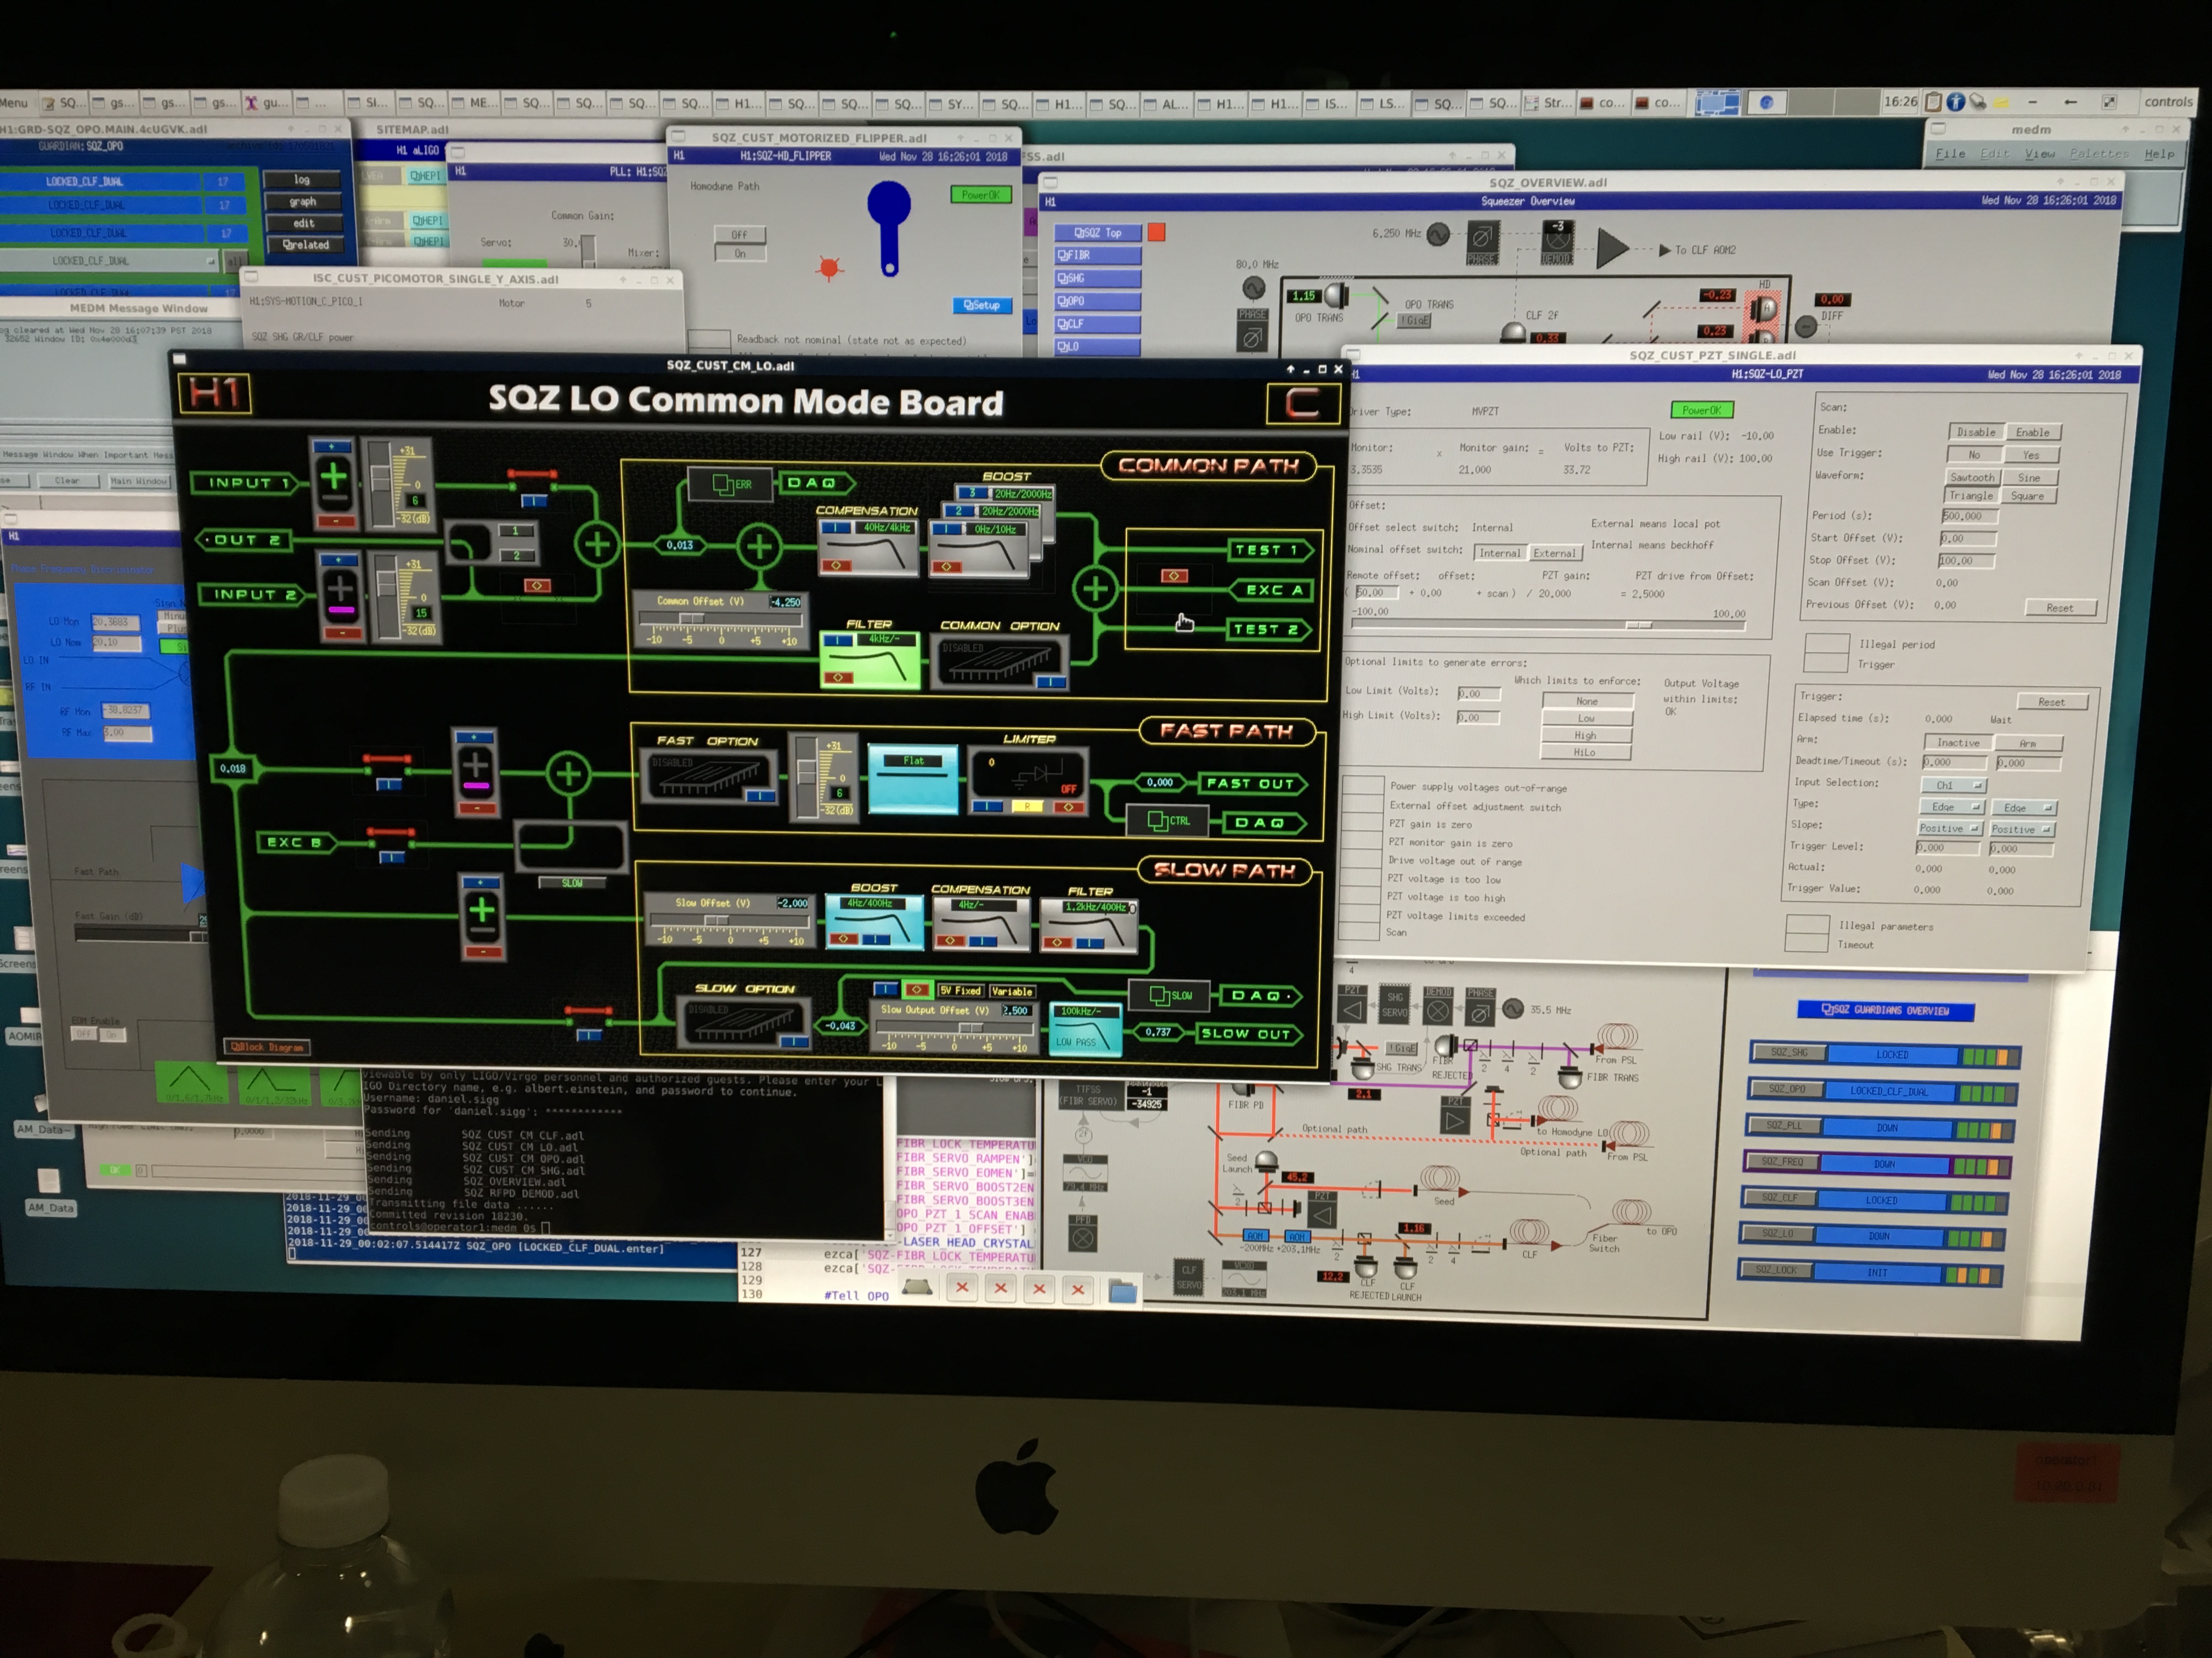Select the Boost 0Hz/10Hz filter block

977,550
